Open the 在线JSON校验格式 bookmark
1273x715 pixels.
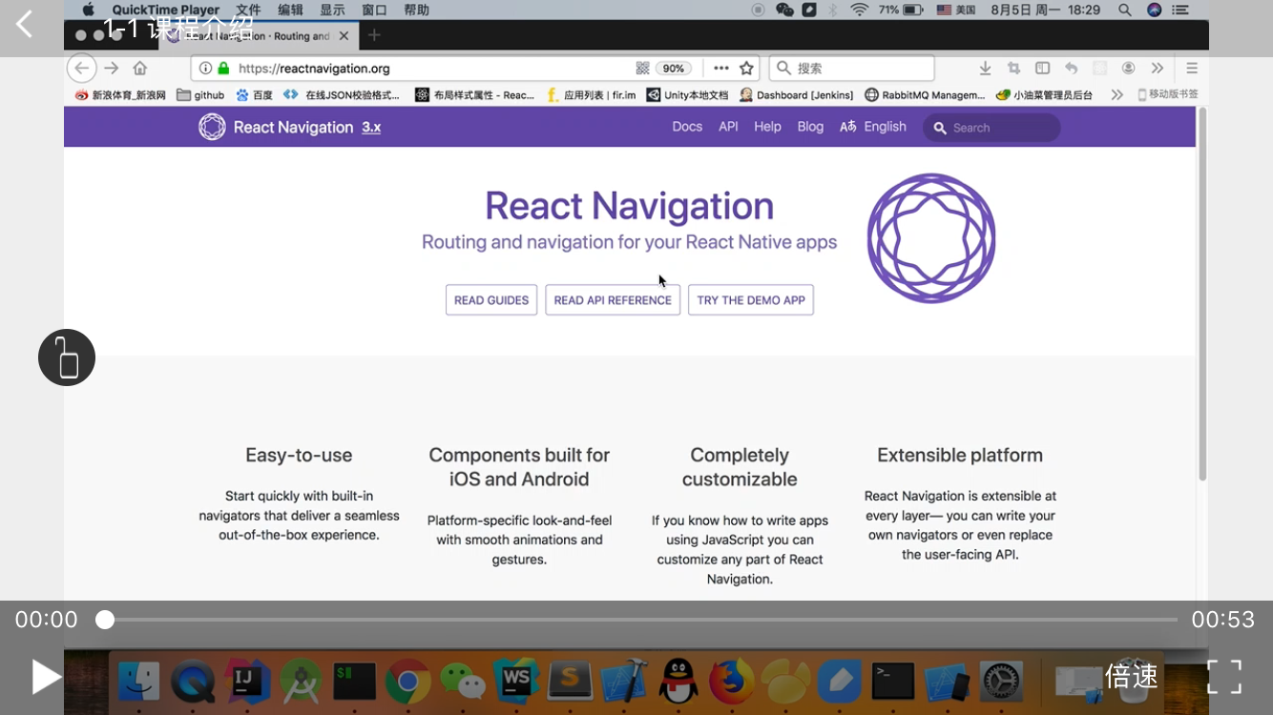[x=342, y=95]
